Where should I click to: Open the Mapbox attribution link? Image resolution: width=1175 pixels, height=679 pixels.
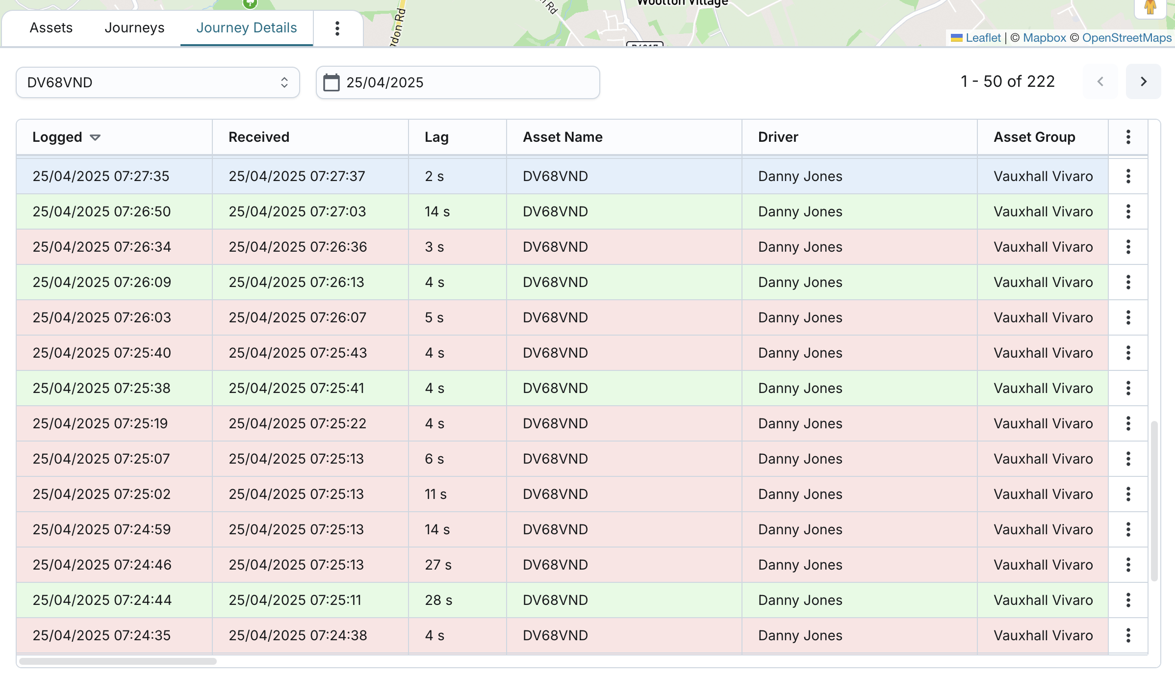1044,38
